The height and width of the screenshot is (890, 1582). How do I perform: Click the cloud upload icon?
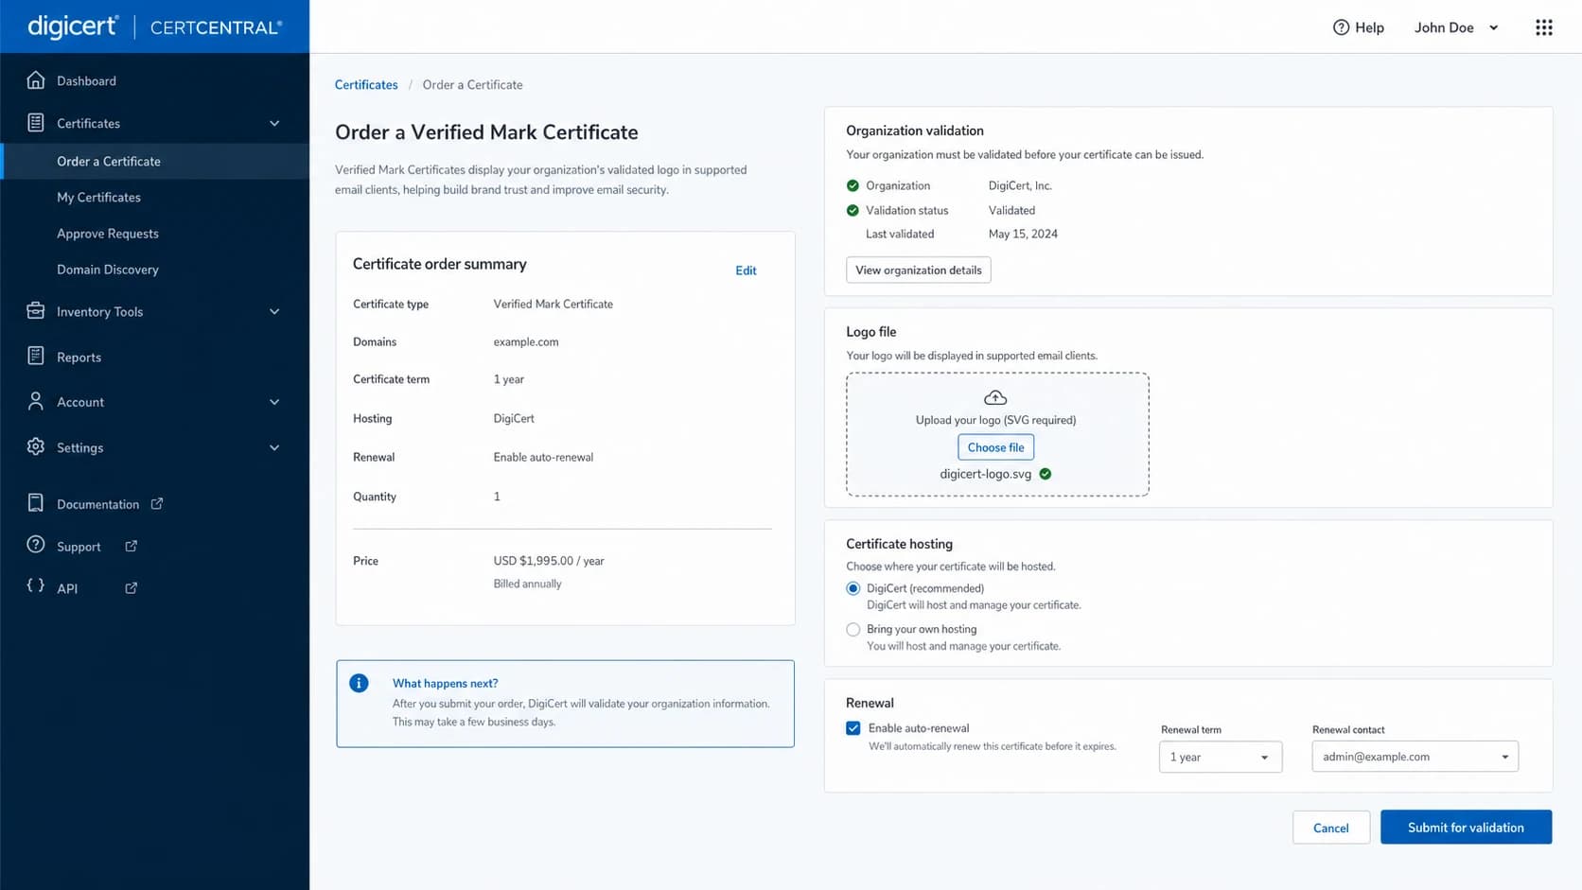(x=995, y=398)
